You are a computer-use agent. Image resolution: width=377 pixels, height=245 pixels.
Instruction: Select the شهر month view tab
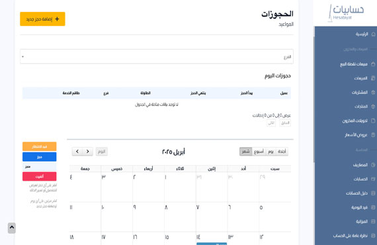[246, 152]
